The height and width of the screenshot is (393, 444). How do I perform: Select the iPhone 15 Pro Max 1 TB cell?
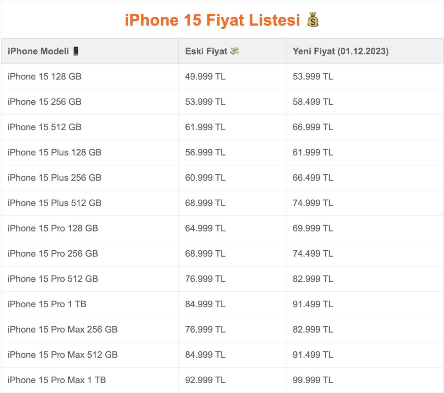click(x=57, y=380)
